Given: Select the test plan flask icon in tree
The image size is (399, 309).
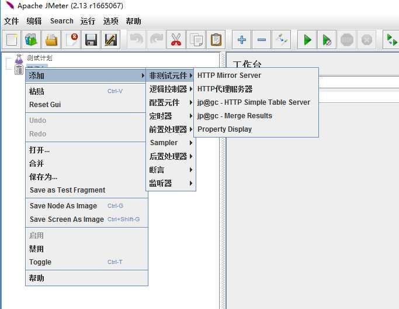Looking at the screenshot, I should tap(19, 59).
